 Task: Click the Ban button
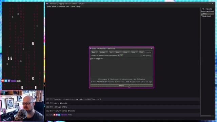(94, 52)
